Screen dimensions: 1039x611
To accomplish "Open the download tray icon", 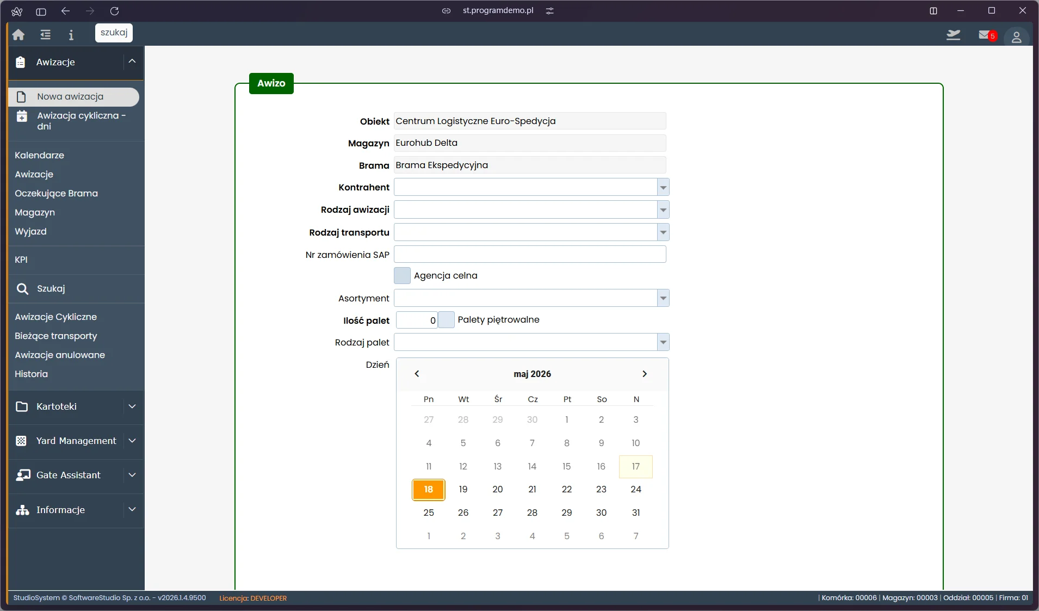I will pos(953,35).
